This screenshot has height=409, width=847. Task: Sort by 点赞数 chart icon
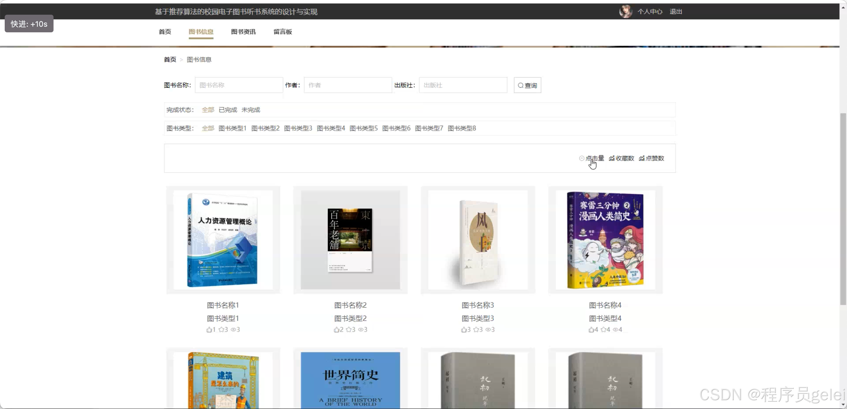coord(641,158)
